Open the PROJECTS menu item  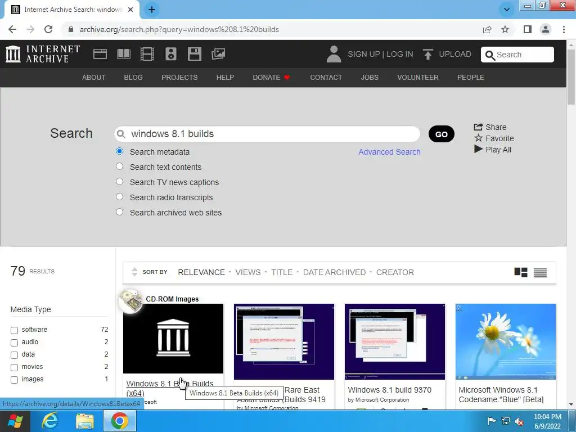(x=179, y=78)
